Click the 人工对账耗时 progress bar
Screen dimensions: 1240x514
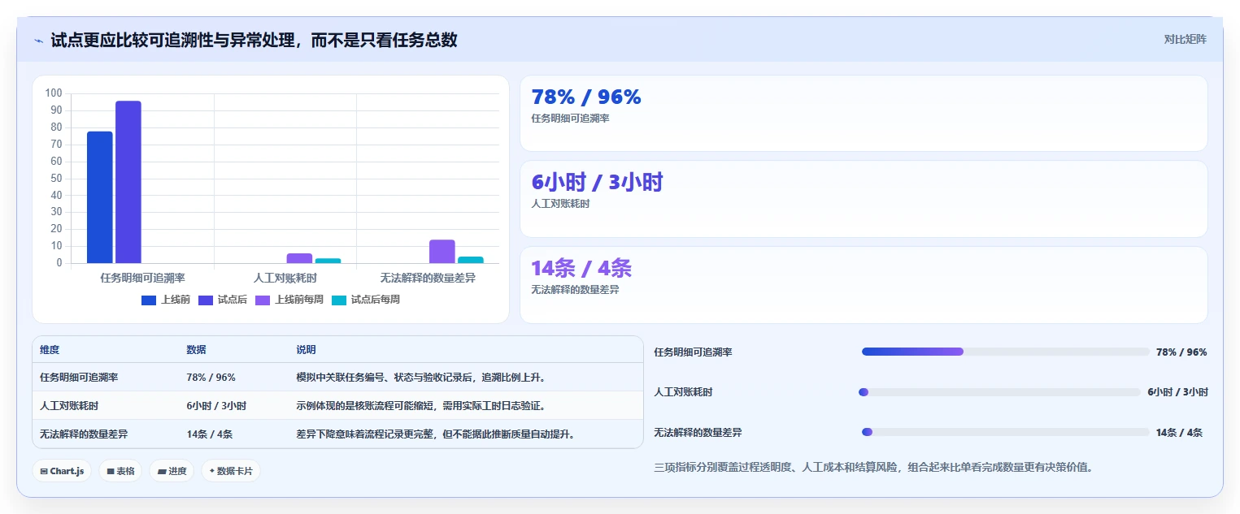[999, 392]
